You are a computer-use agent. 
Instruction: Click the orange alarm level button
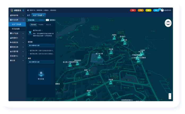coord(141,10)
